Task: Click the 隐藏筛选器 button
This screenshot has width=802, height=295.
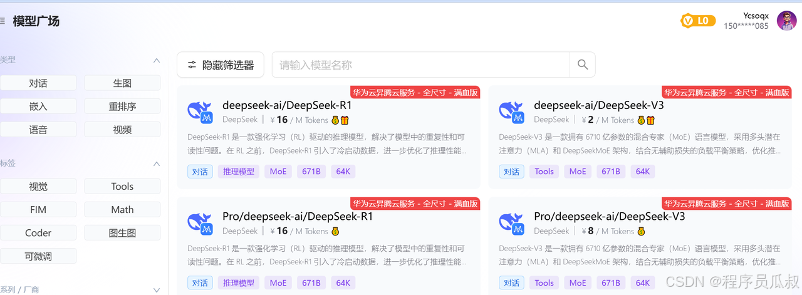Action: point(221,65)
